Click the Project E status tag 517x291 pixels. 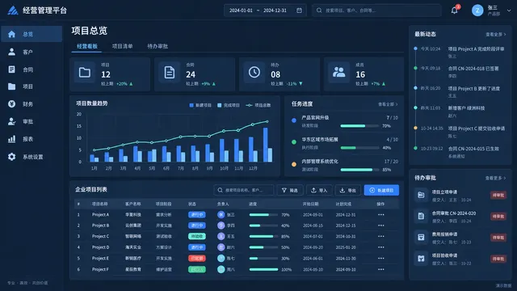coord(197,259)
